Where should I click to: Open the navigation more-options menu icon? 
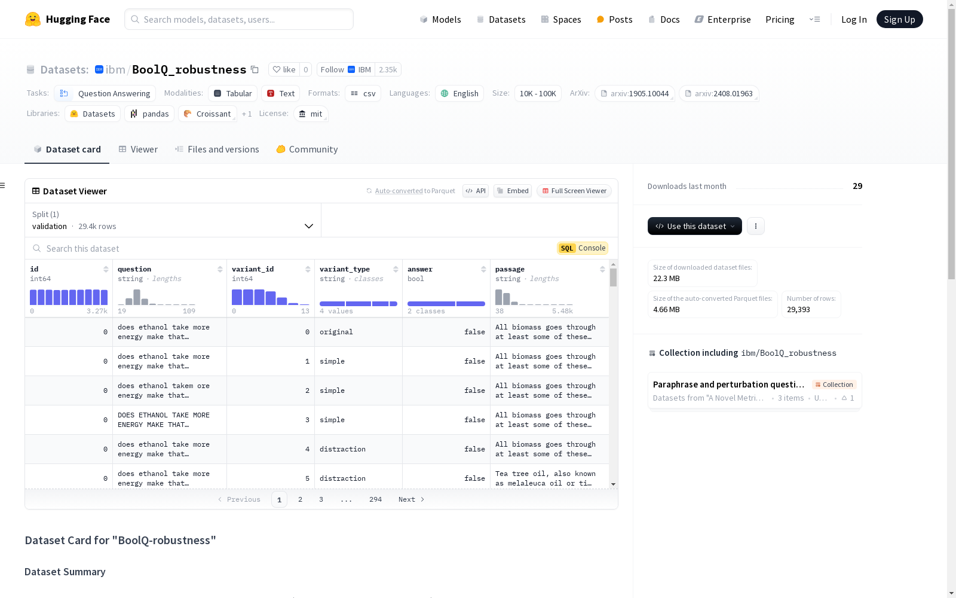(x=814, y=19)
